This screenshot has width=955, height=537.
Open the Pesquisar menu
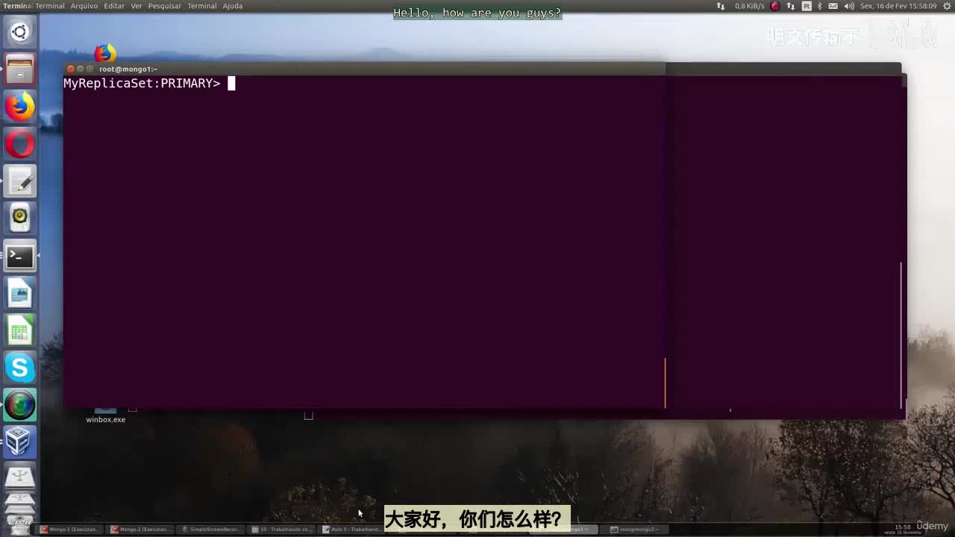165,6
